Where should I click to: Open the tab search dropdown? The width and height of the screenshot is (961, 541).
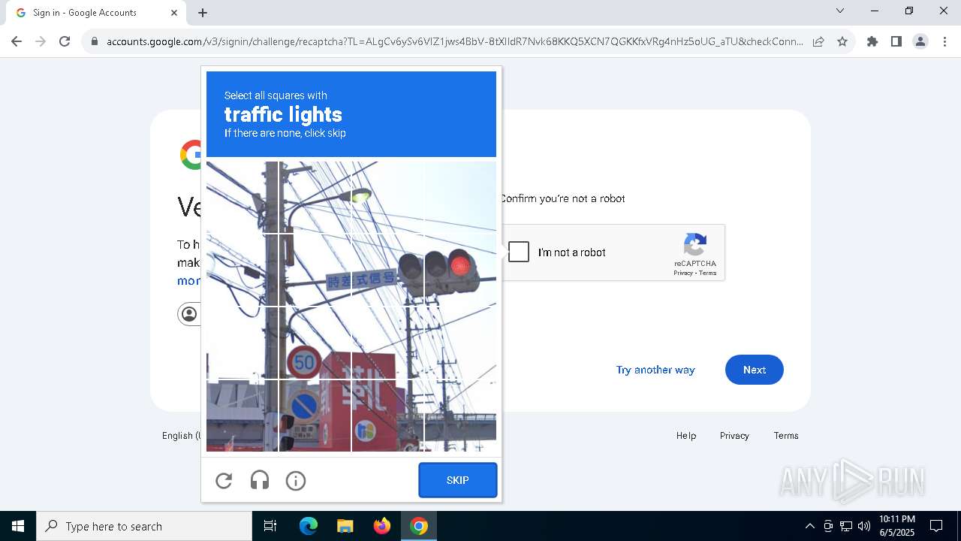point(840,11)
